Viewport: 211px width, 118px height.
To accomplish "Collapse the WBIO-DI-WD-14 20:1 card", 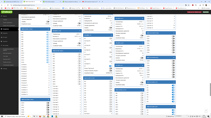I will tap(80, 51).
